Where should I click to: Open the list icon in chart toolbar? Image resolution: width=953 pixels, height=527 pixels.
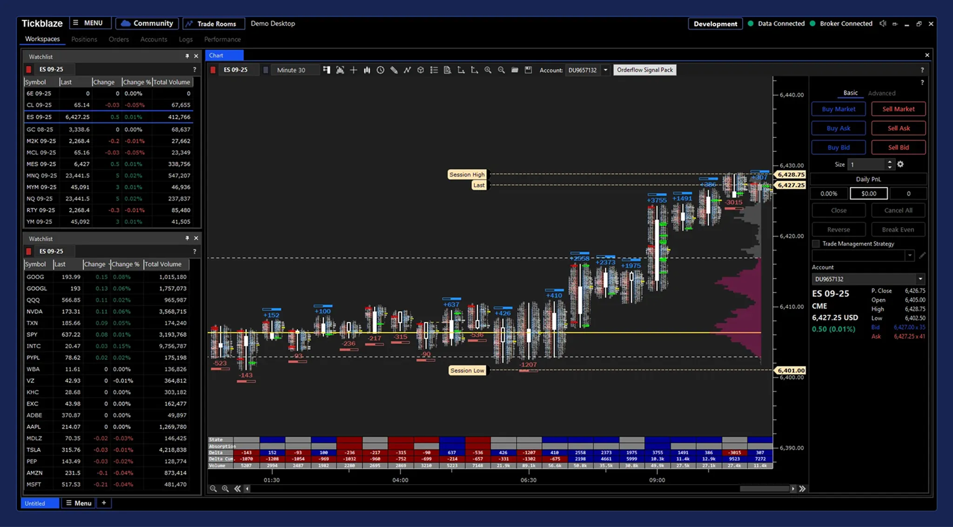coord(434,70)
